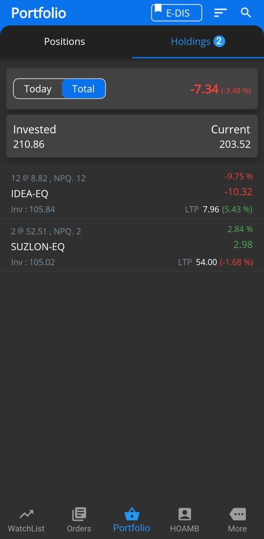Open the SUZLON-EQ holding row
This screenshot has height=539, width=264.
(132, 246)
